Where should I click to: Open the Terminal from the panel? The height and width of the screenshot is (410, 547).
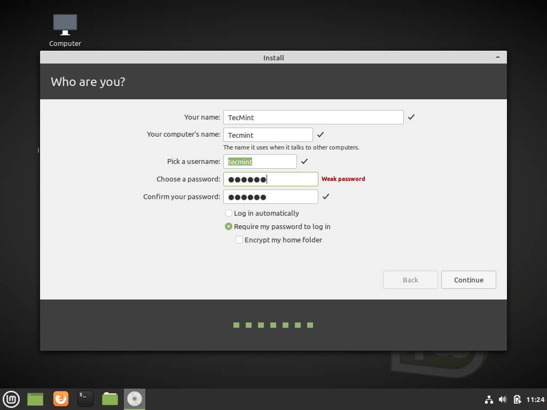click(x=85, y=399)
